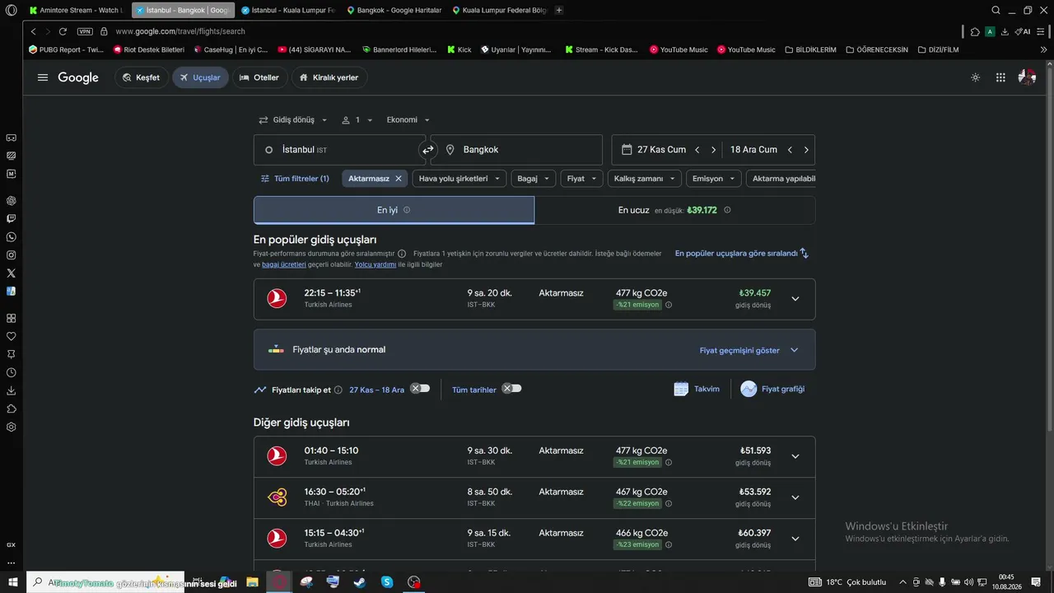Open the history clock in the sidebar
This screenshot has height=593, width=1054.
(x=12, y=372)
